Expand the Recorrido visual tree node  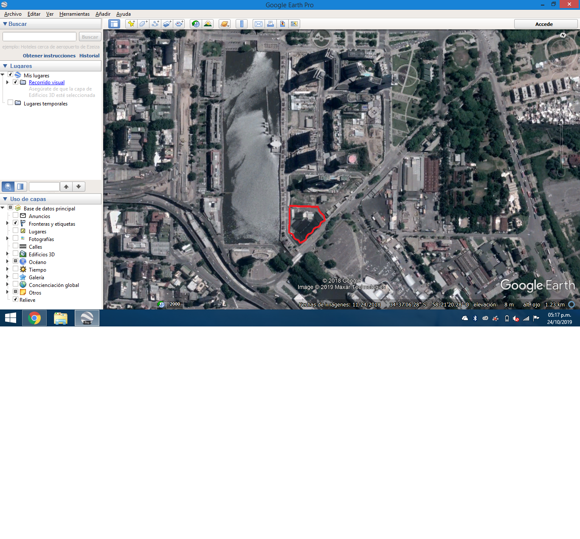7,82
